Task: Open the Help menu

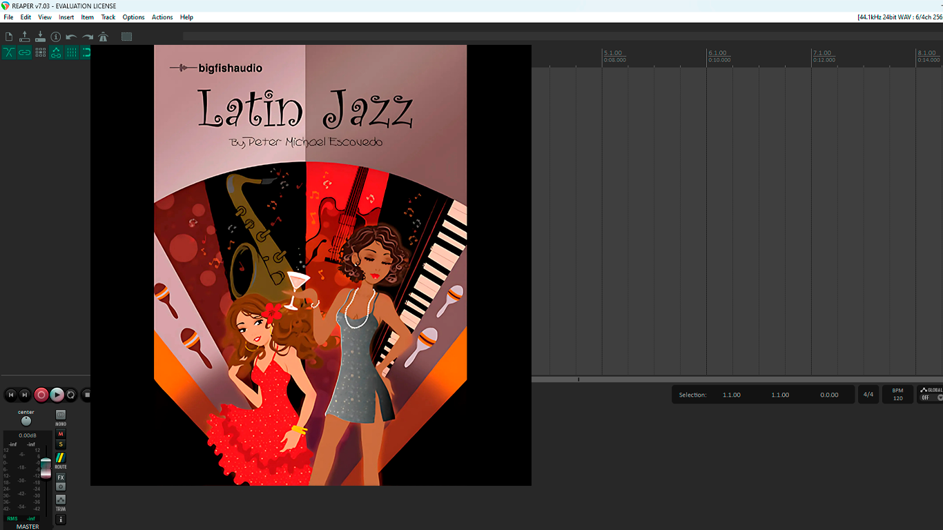Action: (x=186, y=17)
